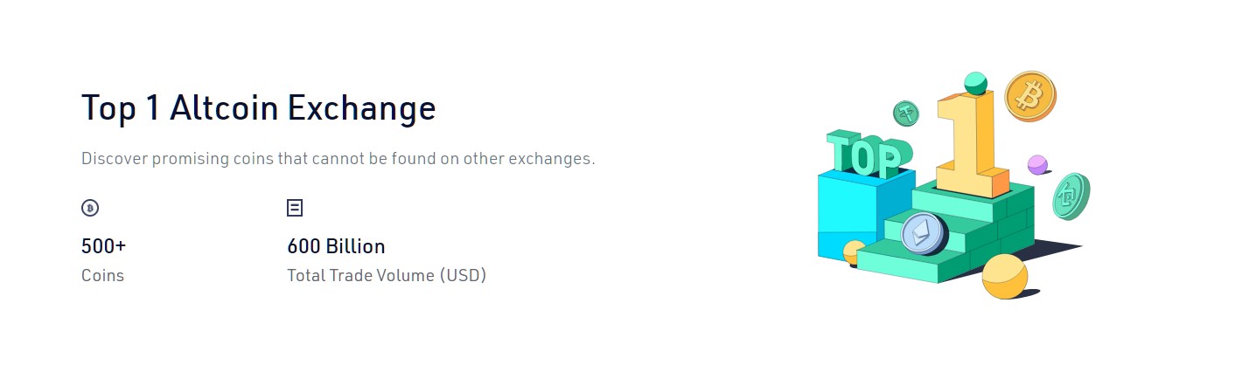Click the document icon above 600 Billion
1235x365 pixels.
click(295, 208)
